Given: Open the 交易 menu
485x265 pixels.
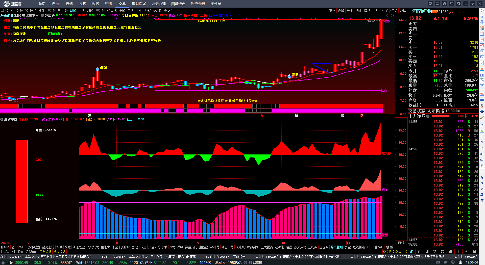Looking at the screenshot, I should click(x=122, y=4).
